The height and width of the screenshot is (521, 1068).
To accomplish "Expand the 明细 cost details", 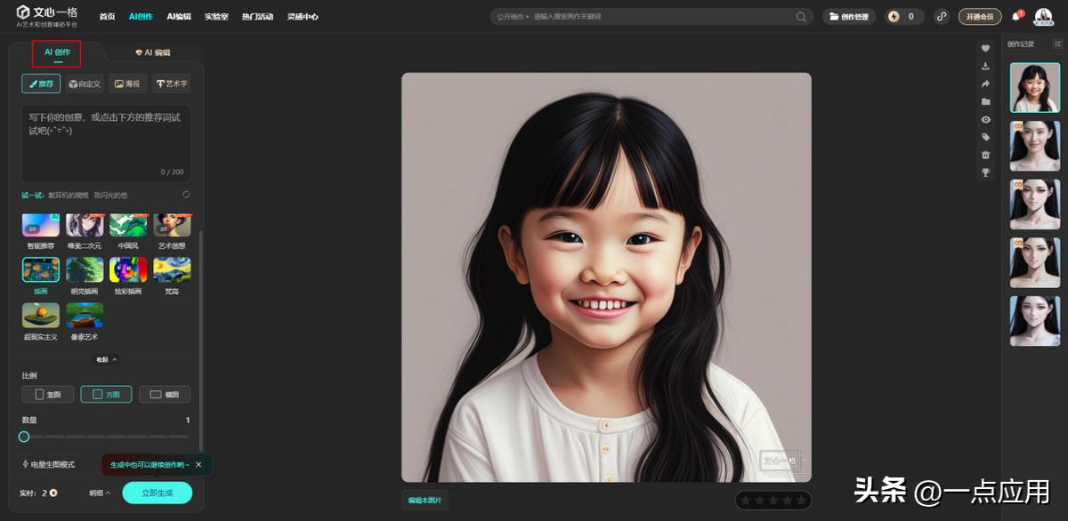I will click(100, 493).
